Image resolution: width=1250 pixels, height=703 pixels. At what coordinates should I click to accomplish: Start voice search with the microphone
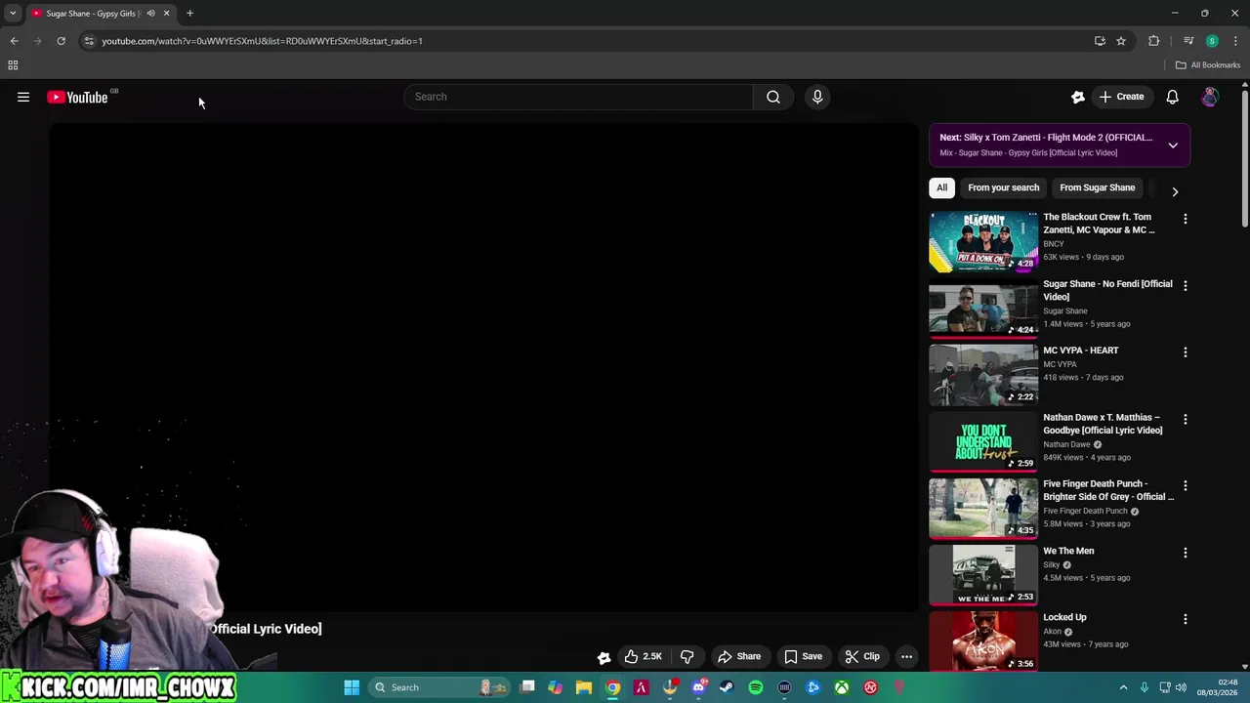817,97
